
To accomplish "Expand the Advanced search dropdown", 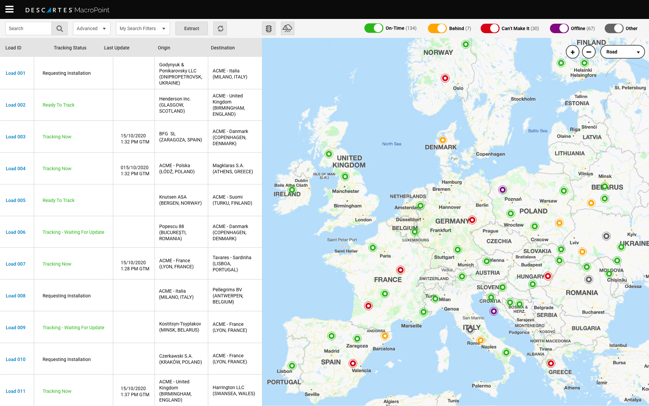I will [91, 28].
